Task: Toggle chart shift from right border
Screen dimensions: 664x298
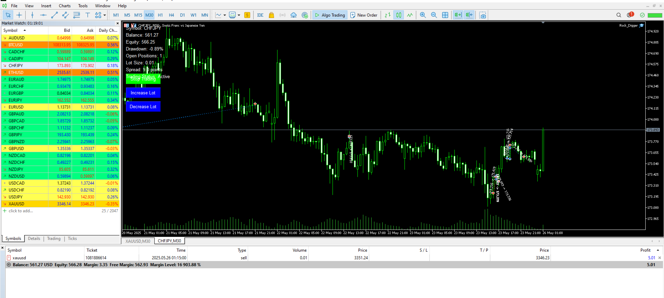Action: [x=469, y=15]
